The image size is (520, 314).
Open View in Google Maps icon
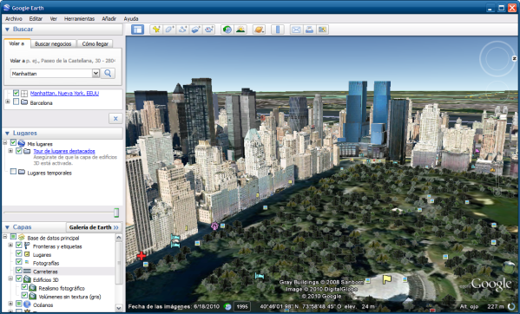click(x=322, y=29)
